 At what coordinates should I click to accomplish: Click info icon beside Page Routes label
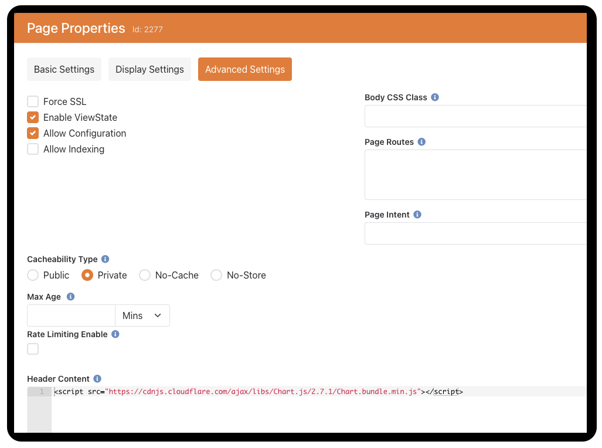[421, 142]
